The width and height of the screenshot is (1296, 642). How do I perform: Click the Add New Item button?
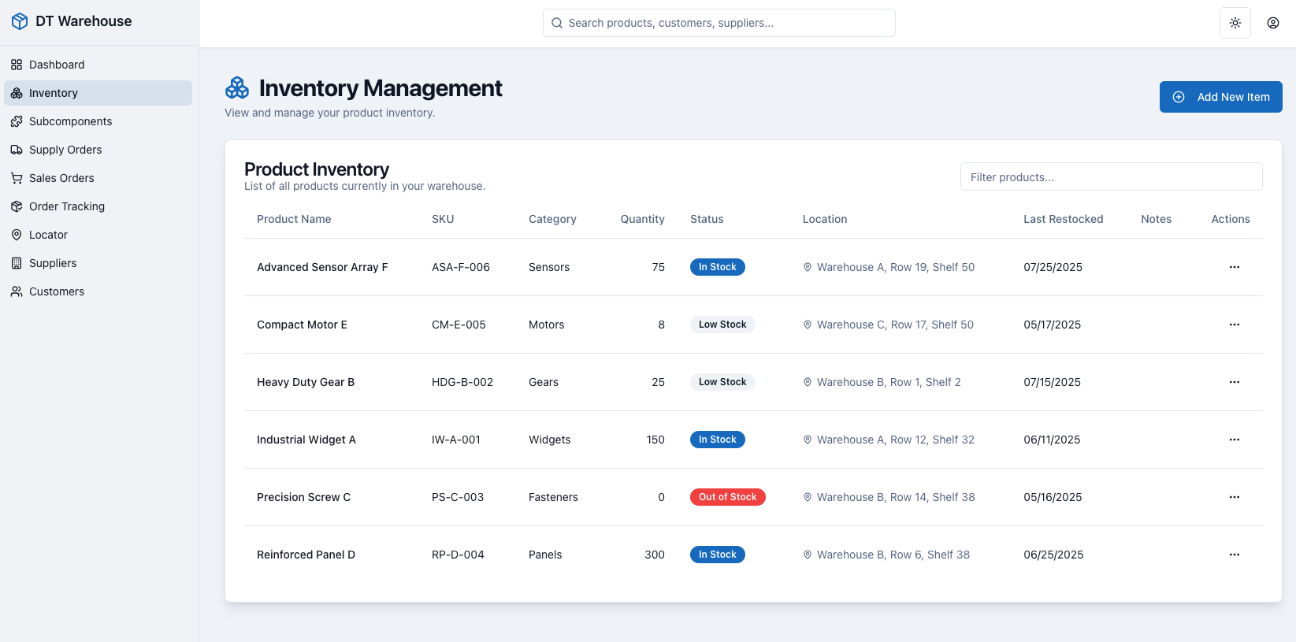[x=1221, y=97]
